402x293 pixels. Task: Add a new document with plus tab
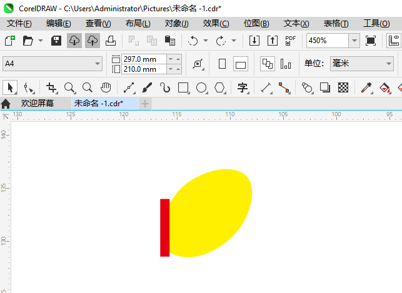145,104
